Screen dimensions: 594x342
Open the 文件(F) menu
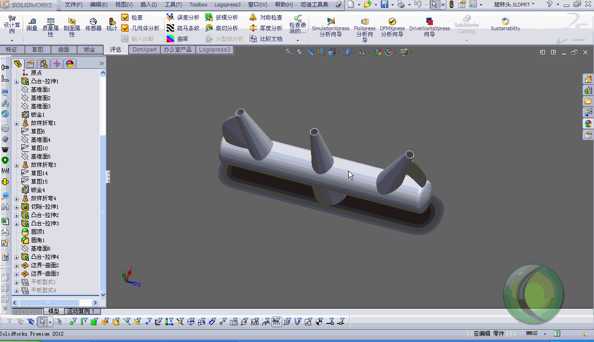tap(74, 5)
